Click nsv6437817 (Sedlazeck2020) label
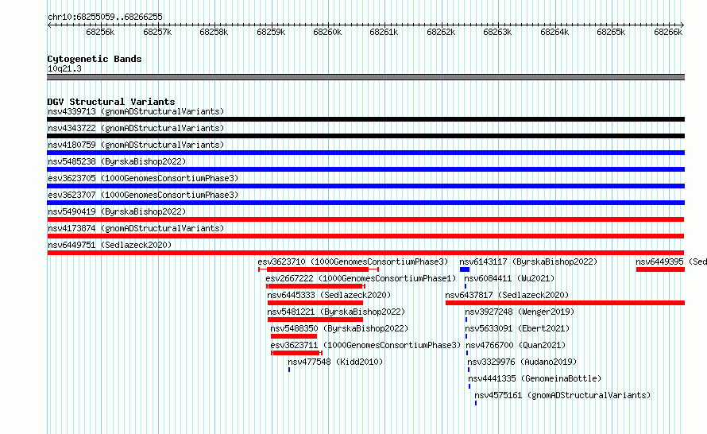The width and height of the screenshot is (707, 434). pyautogui.click(x=507, y=295)
